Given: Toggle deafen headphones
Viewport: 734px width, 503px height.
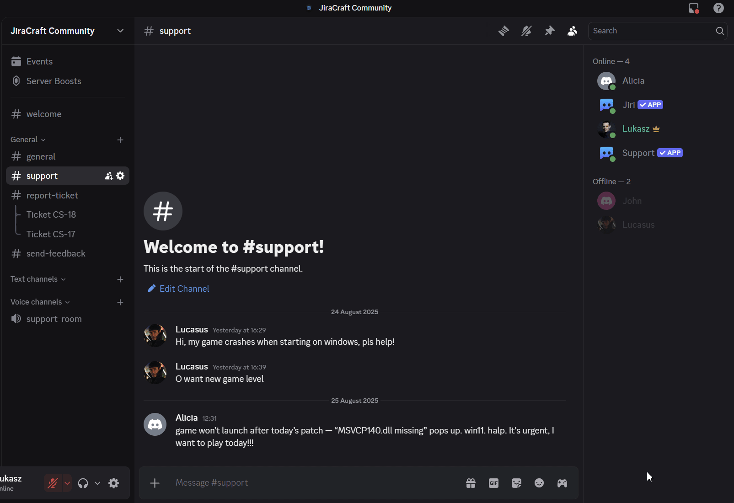Looking at the screenshot, I should point(83,483).
